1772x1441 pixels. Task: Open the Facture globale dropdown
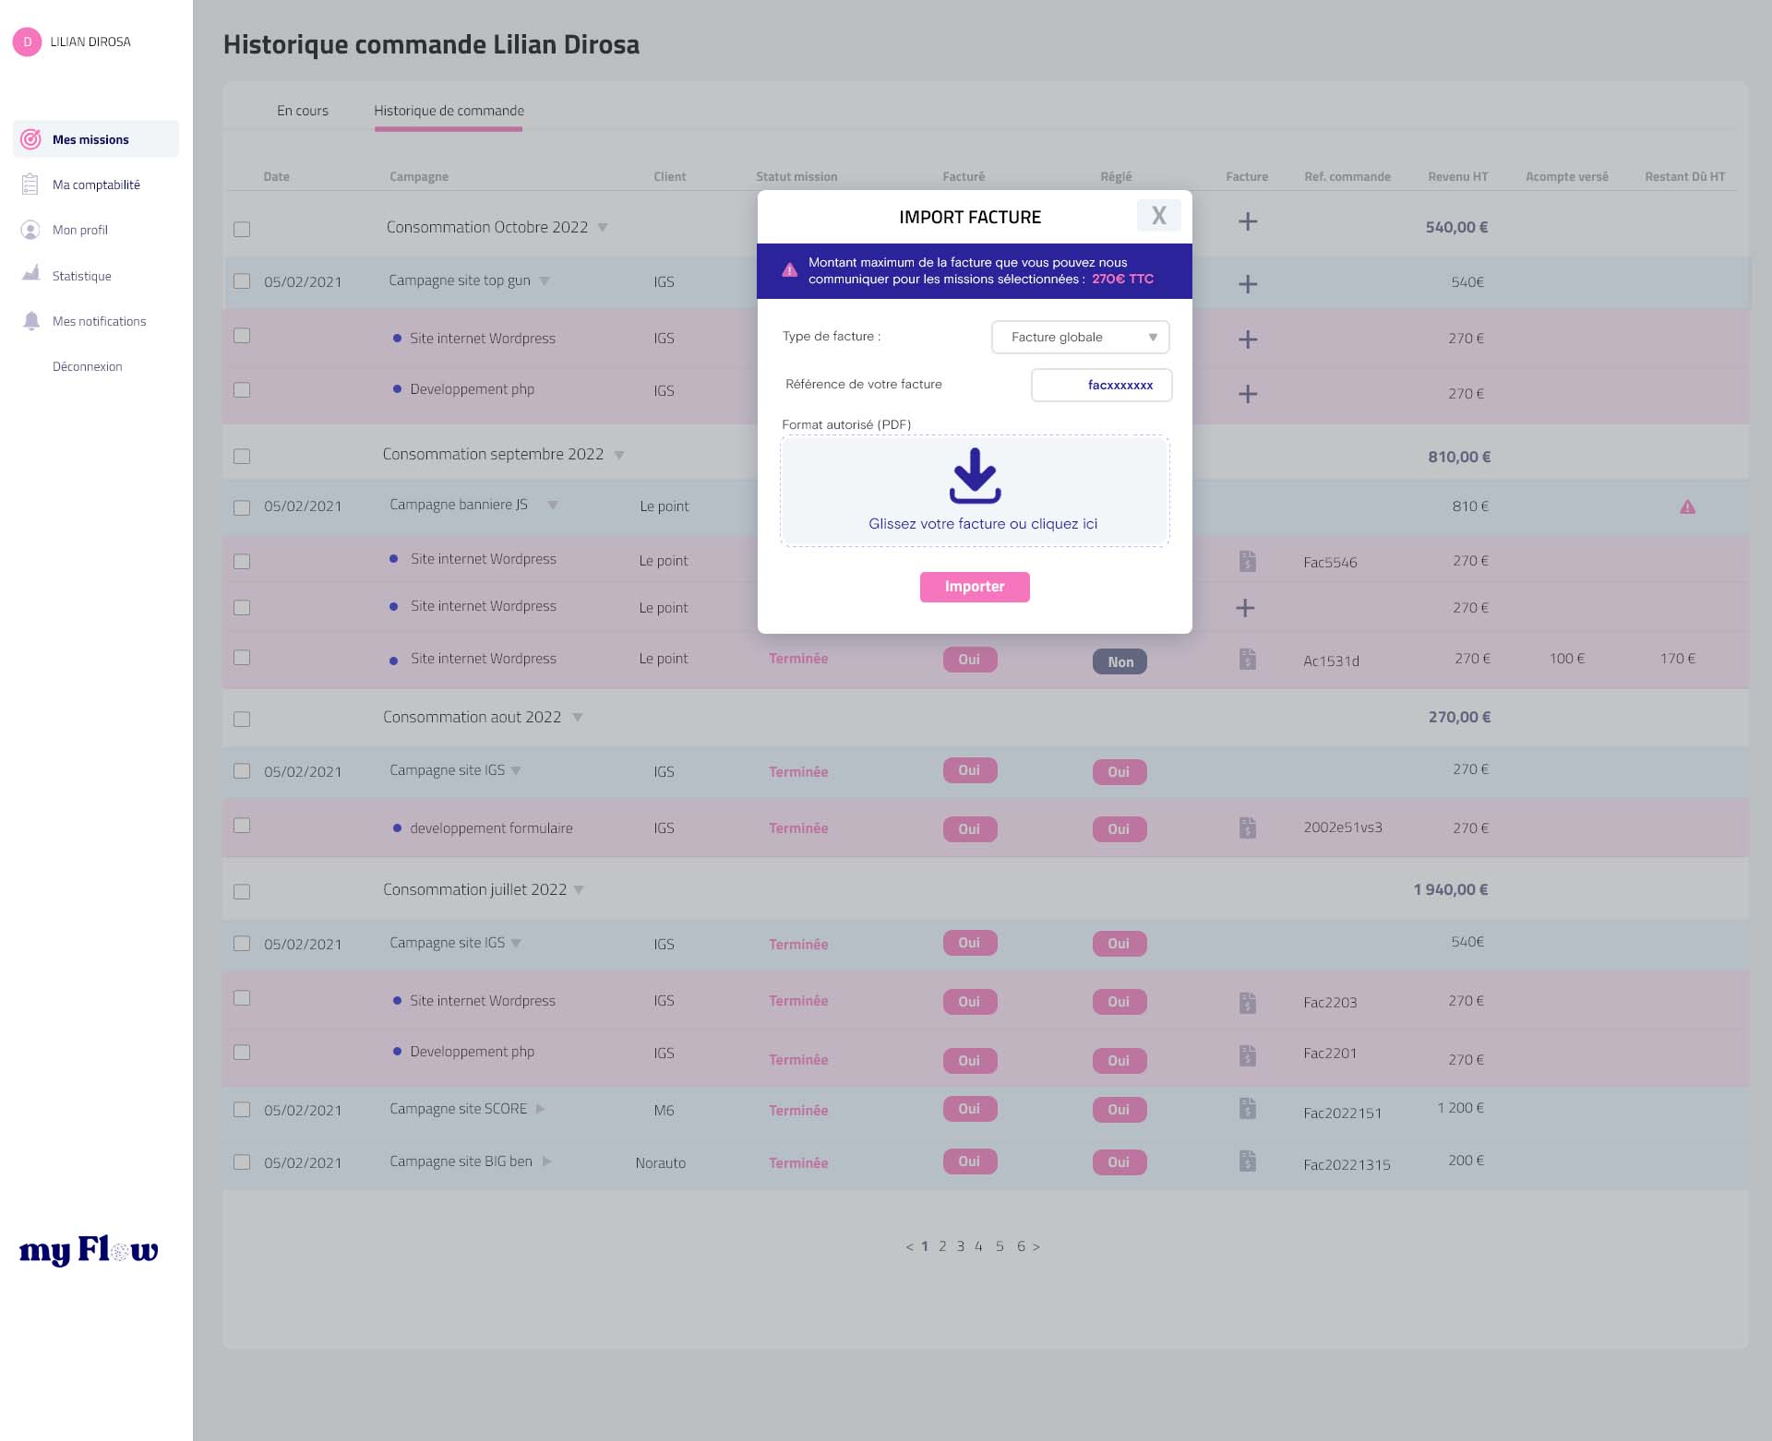coord(1080,337)
